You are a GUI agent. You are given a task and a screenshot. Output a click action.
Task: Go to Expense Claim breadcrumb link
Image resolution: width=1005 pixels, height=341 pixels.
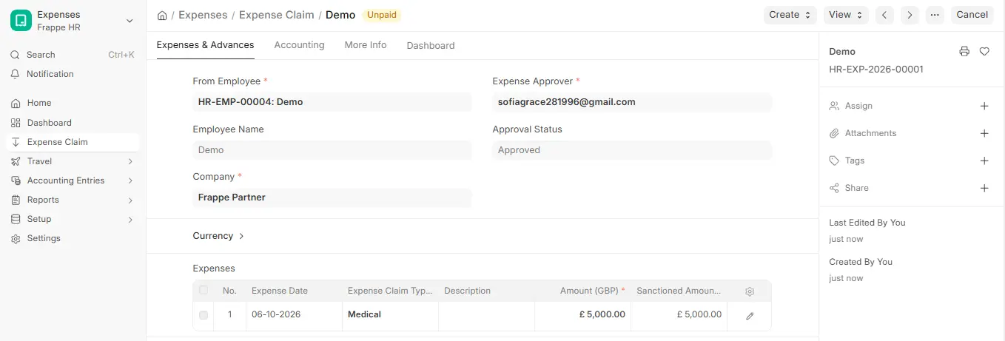[277, 15]
